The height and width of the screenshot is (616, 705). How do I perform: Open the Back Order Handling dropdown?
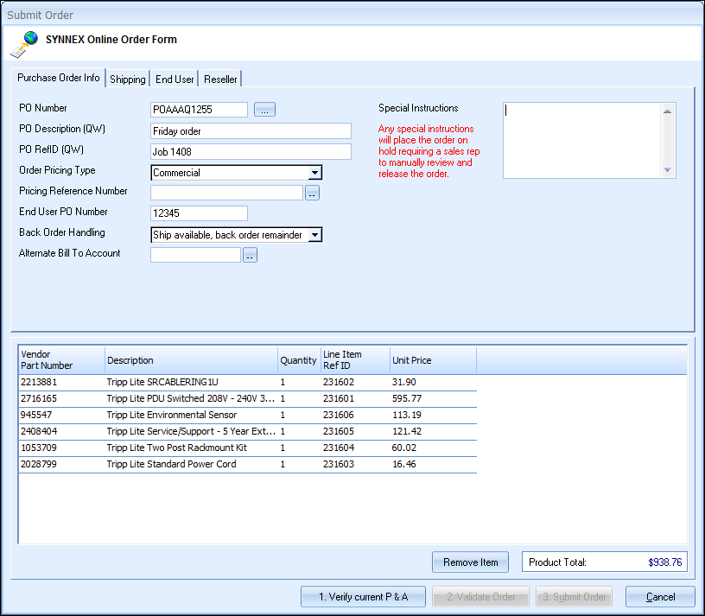(315, 235)
